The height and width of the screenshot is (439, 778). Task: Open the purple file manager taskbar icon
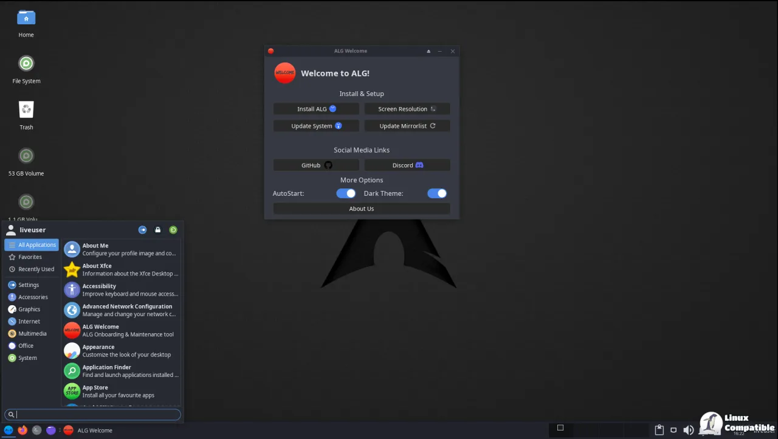[x=51, y=430]
